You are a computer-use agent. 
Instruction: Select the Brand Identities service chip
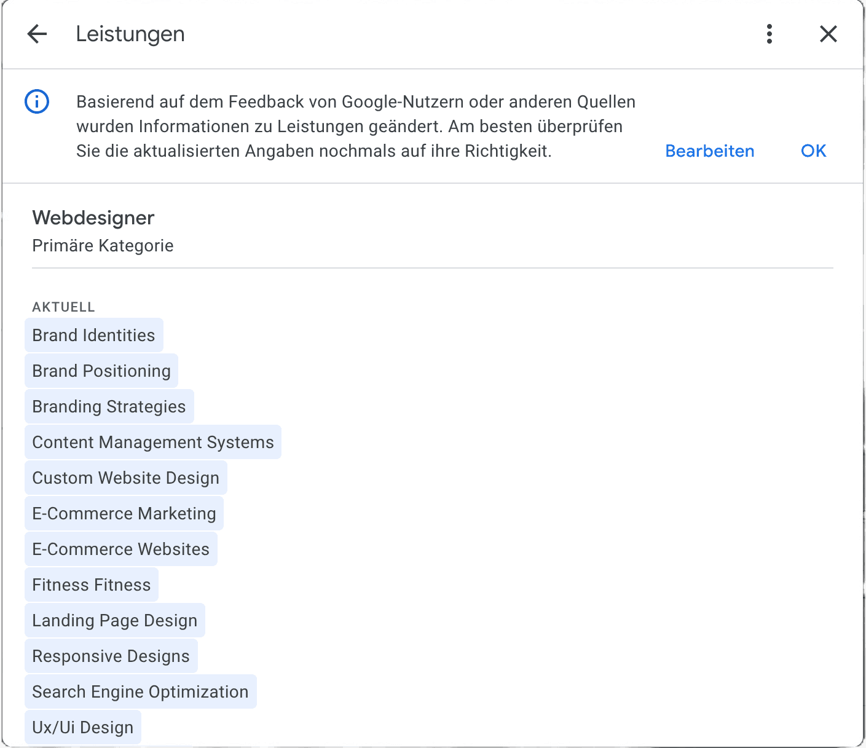[x=93, y=335]
